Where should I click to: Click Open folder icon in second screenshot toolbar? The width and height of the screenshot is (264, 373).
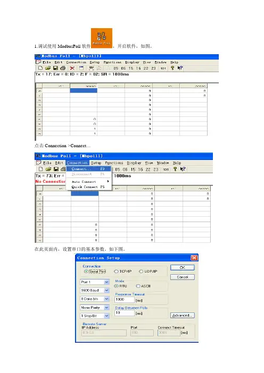48,169
